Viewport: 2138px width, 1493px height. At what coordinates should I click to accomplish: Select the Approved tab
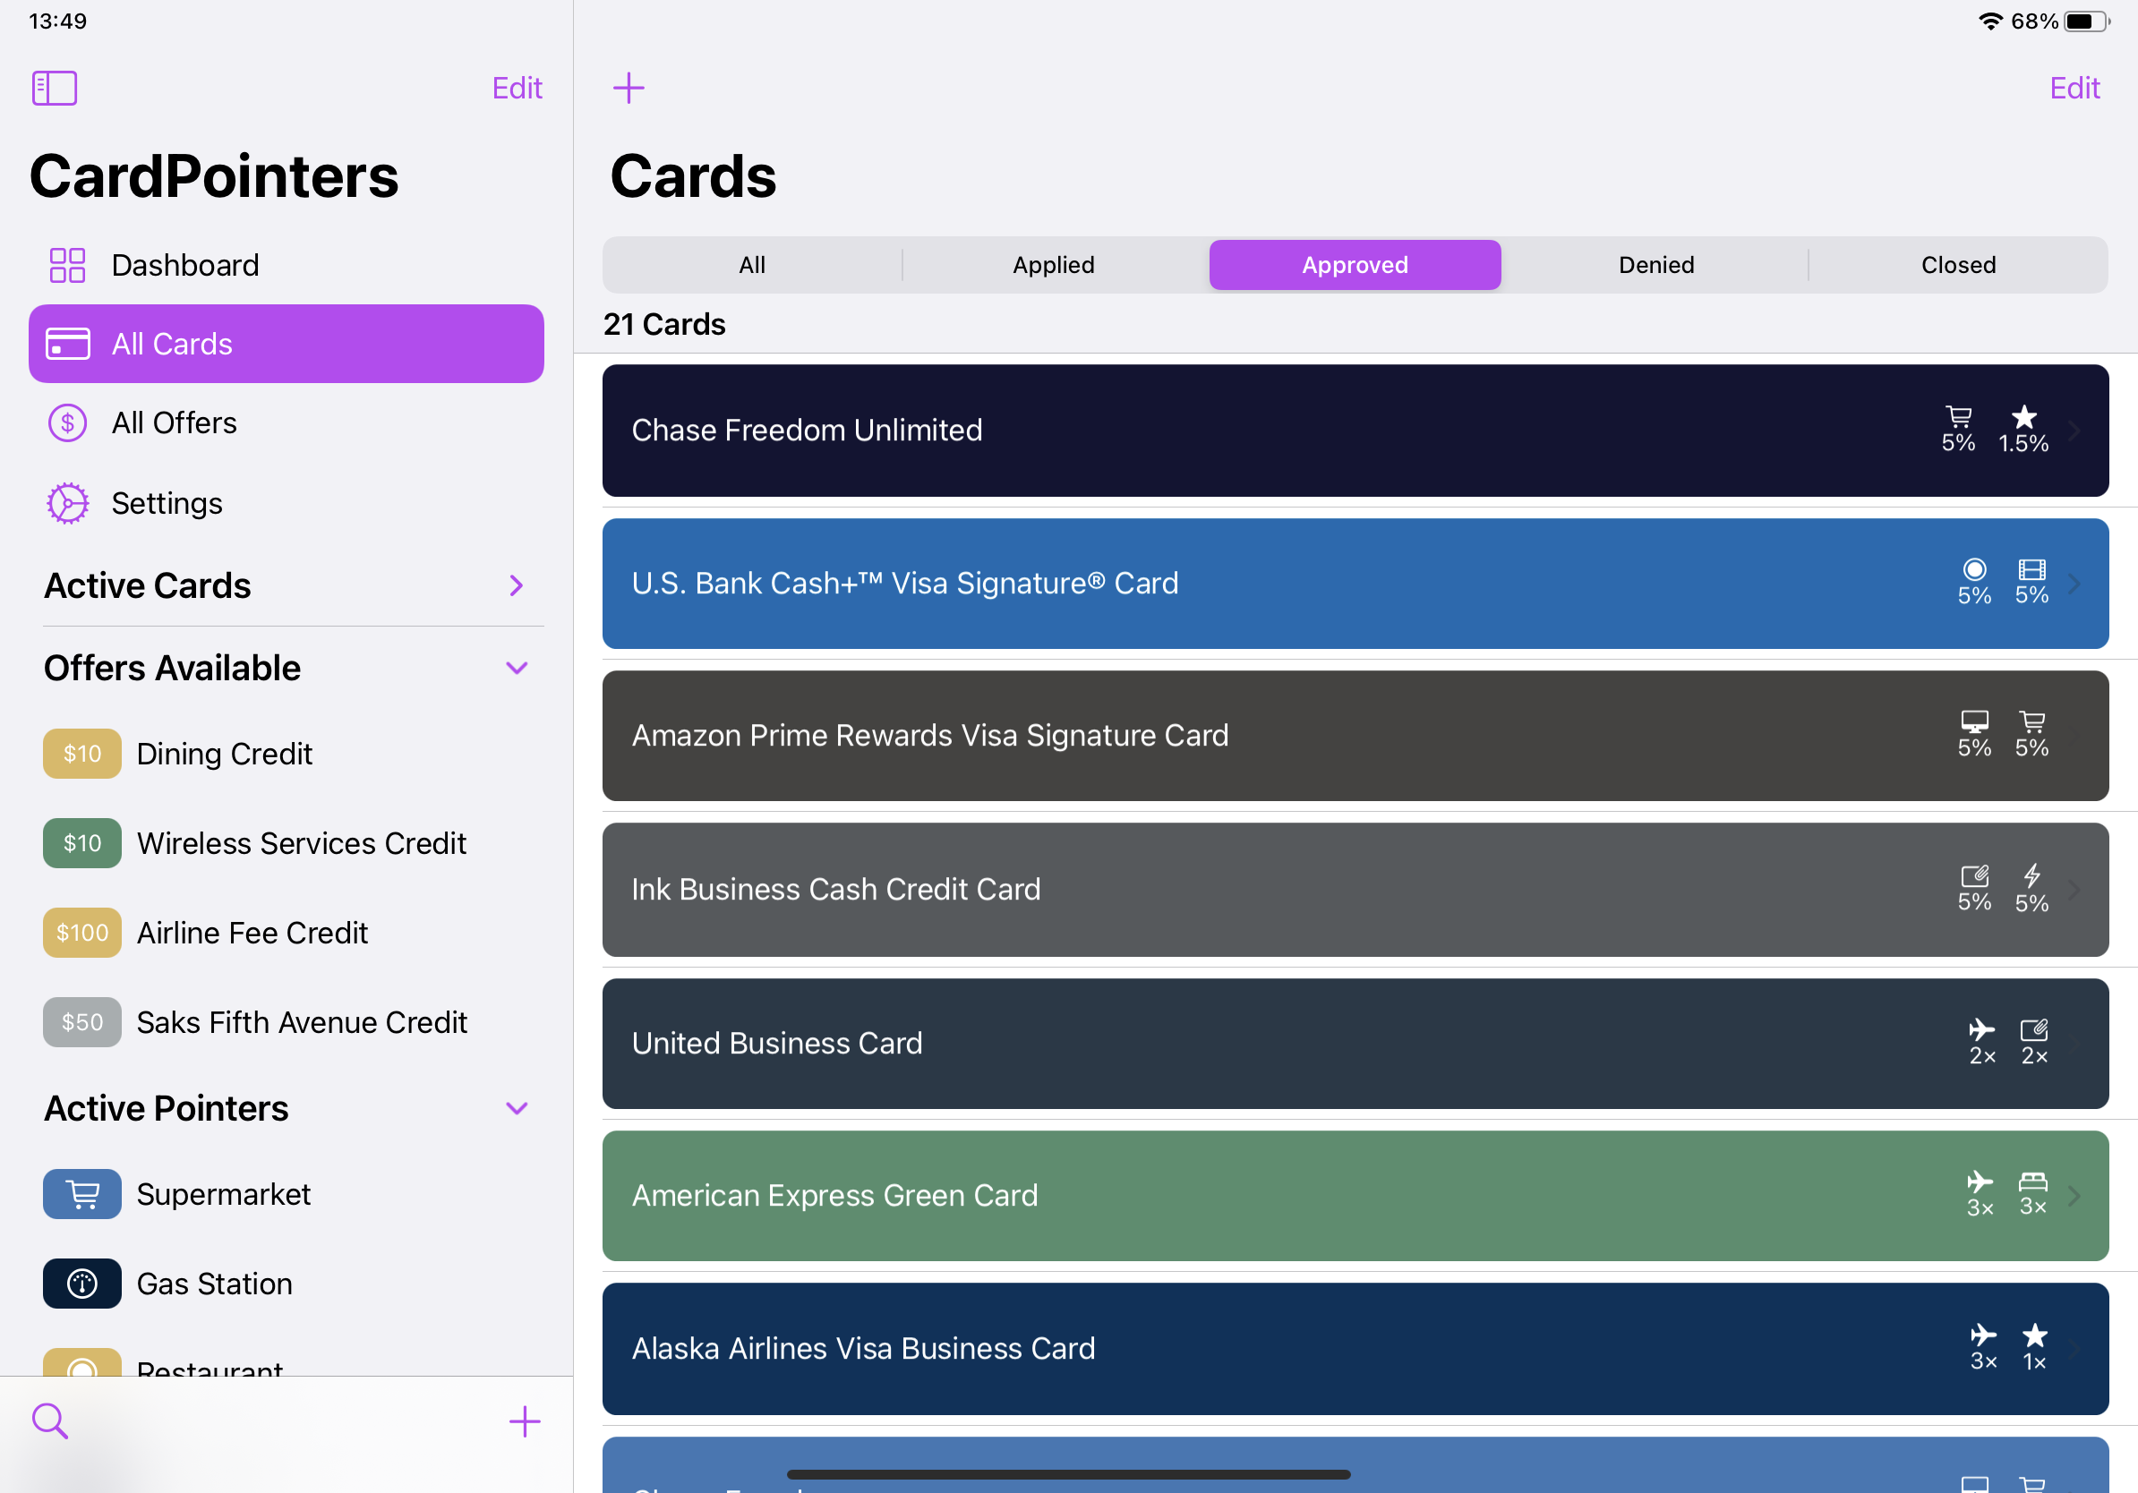click(1355, 265)
